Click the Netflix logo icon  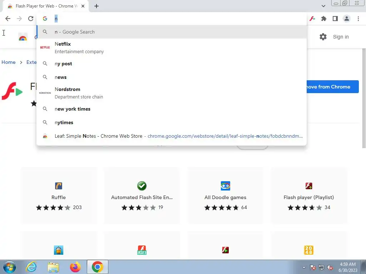(x=45, y=47)
